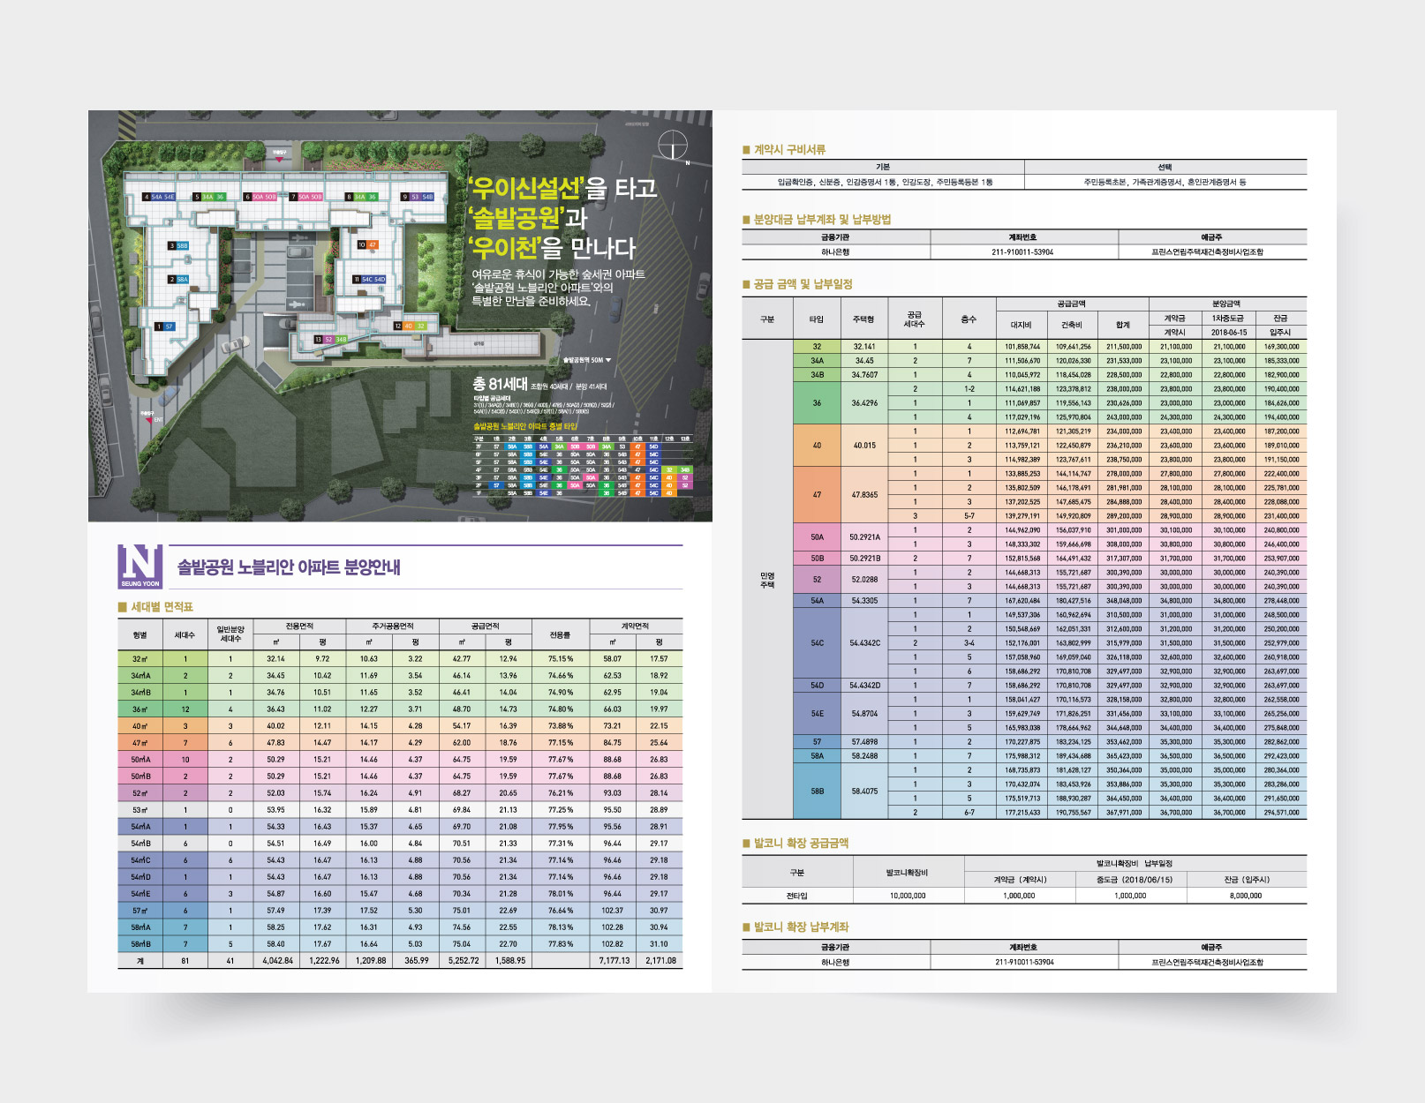The height and width of the screenshot is (1103, 1425).
Task: Click the total '2,171.08' cell
Action: click(660, 961)
